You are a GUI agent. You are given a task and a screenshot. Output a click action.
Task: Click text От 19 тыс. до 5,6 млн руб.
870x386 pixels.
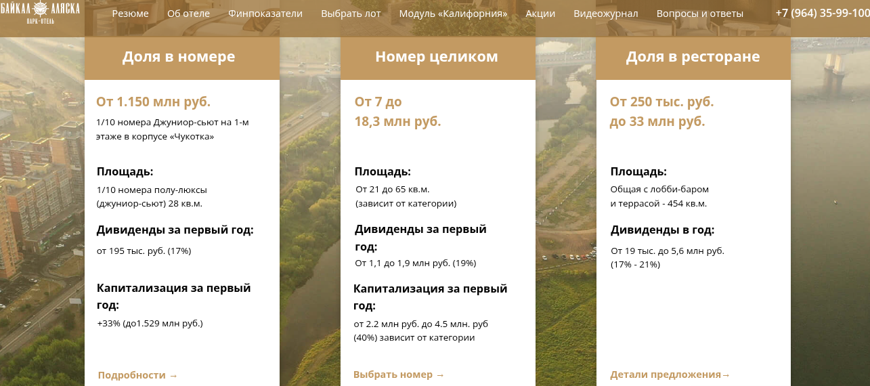tap(668, 251)
